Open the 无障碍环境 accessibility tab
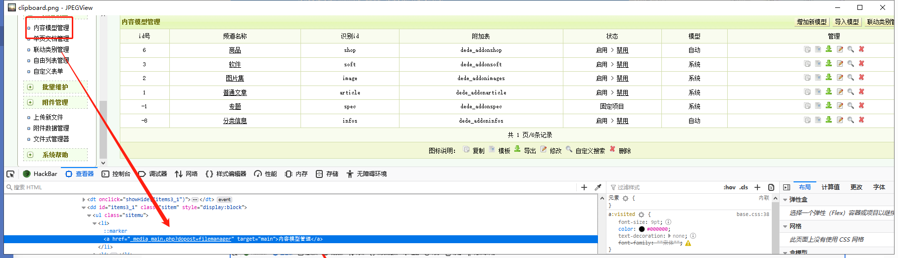The width and height of the screenshot is (898, 258). (367, 174)
